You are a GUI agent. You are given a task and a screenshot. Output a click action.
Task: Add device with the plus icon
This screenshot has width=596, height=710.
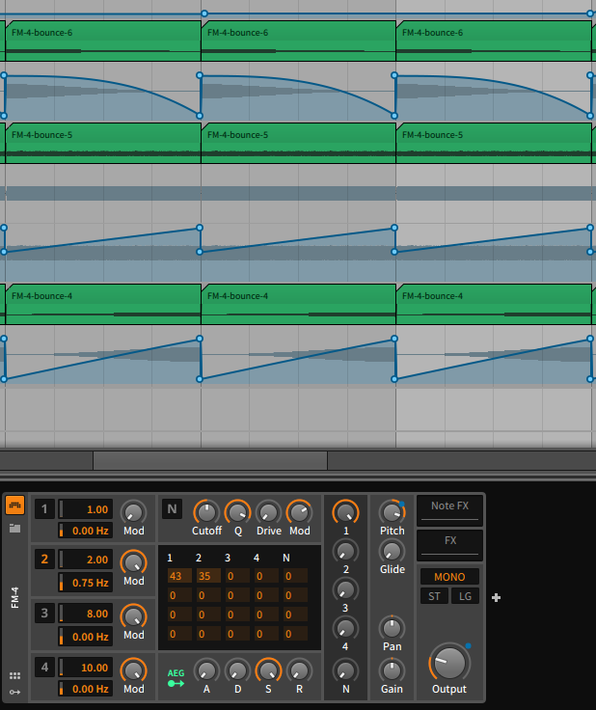(496, 598)
